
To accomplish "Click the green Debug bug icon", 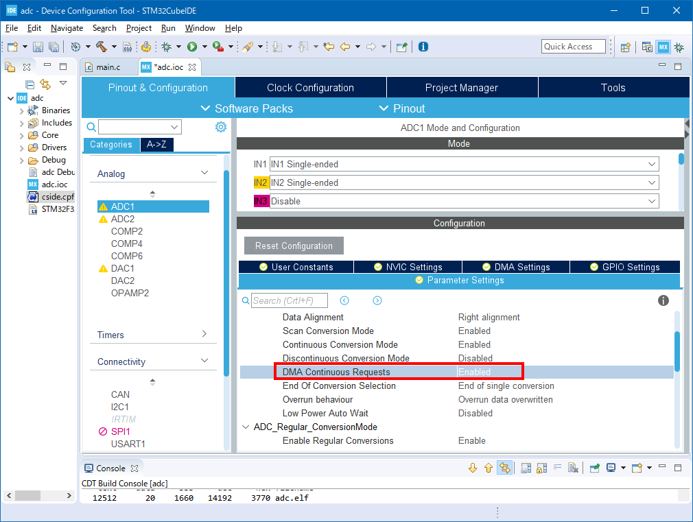I will [x=167, y=47].
